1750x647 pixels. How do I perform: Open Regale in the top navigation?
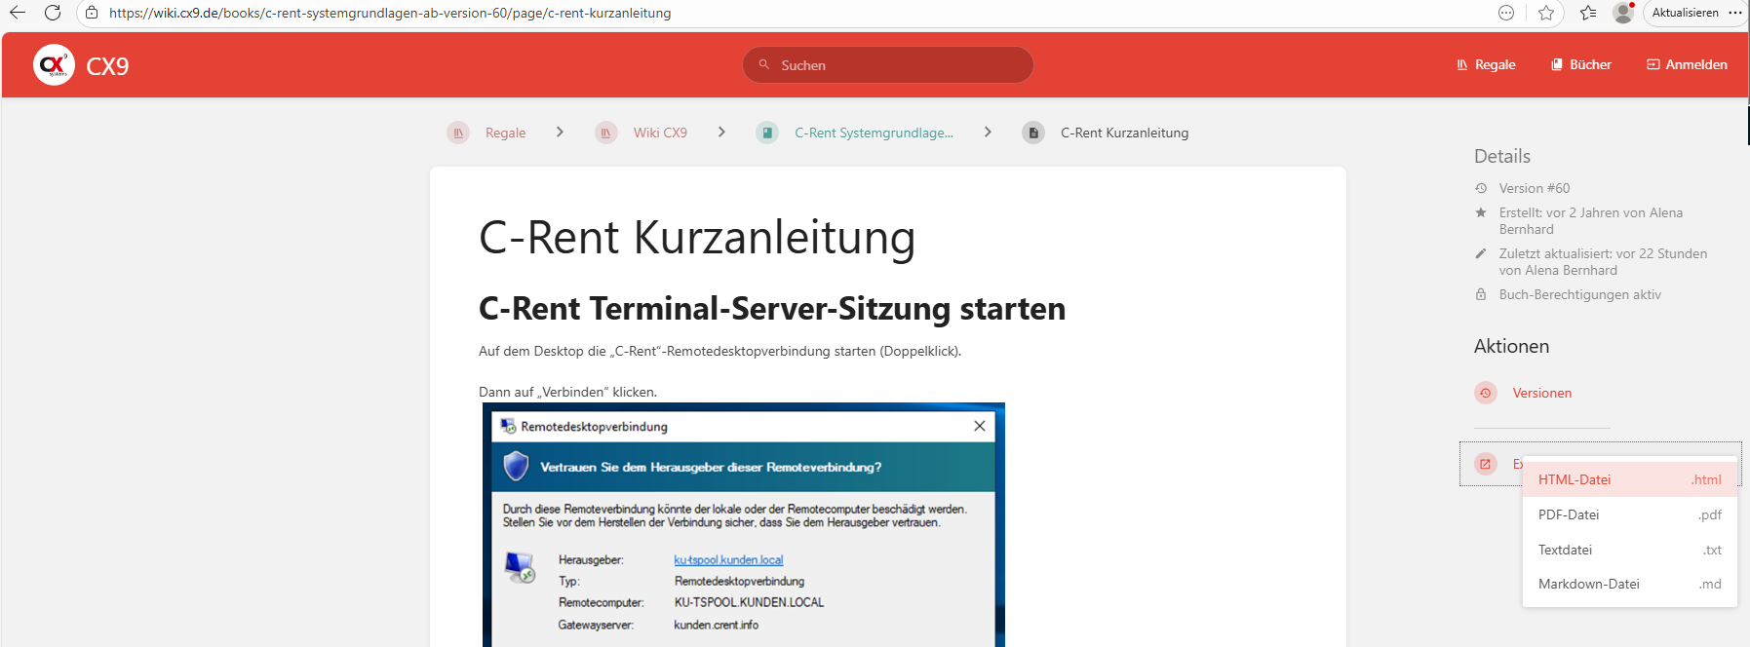point(1486,64)
